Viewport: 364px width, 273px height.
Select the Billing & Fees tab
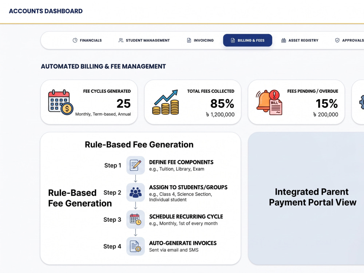248,40
